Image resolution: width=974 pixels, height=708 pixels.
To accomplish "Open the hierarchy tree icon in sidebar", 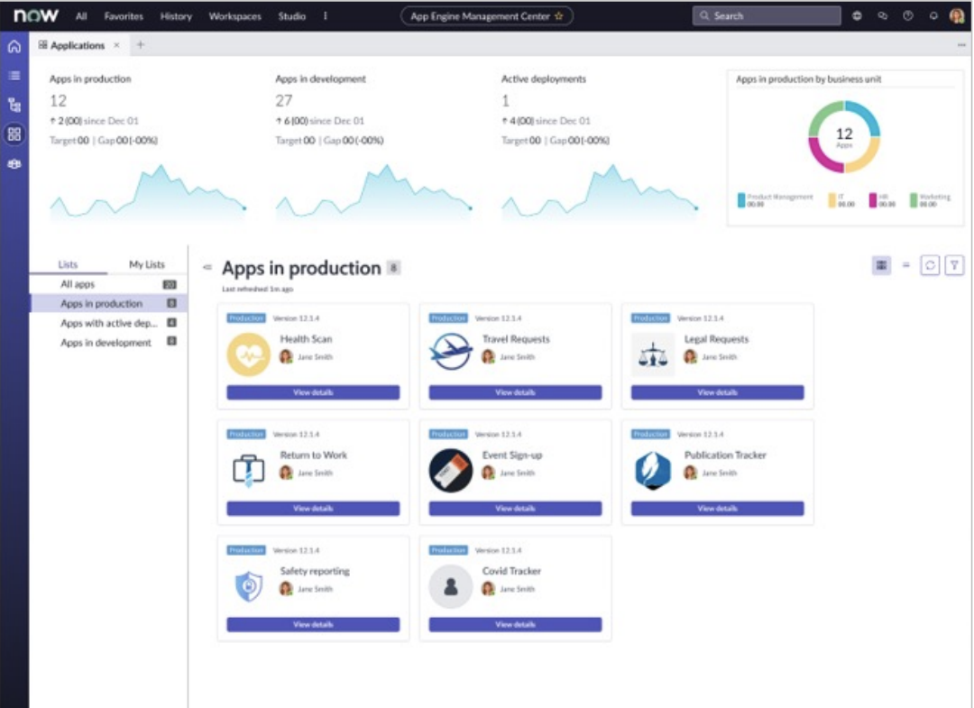I will point(14,105).
